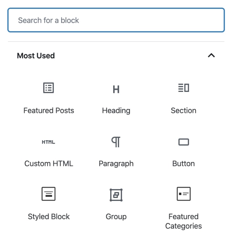Focus the Search for a block field

[116, 20]
